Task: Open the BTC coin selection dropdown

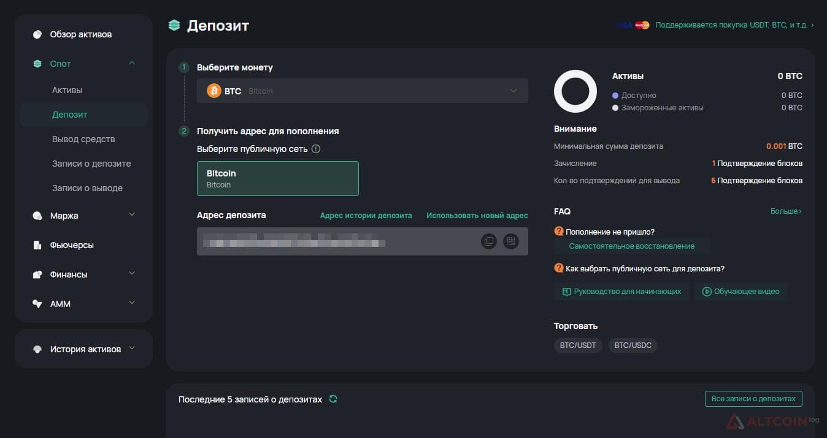Action: (x=363, y=91)
